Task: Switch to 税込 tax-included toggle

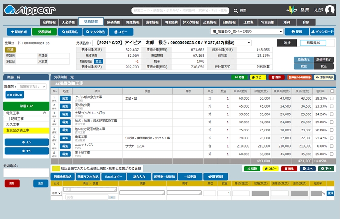Action: pos(324,66)
